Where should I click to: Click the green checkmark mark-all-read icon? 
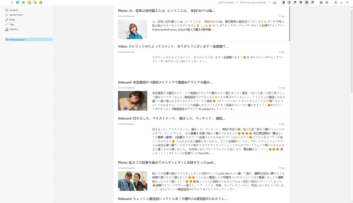click(41, 3)
